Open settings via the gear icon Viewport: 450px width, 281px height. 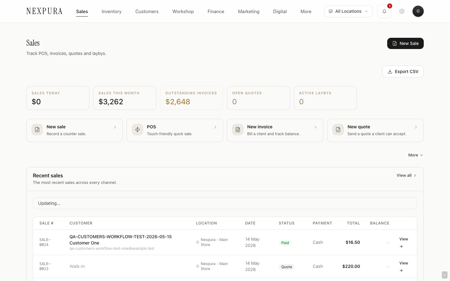point(402,11)
